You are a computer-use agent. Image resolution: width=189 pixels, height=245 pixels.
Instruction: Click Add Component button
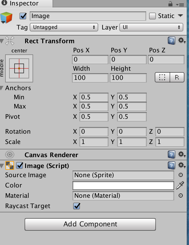point(90,224)
